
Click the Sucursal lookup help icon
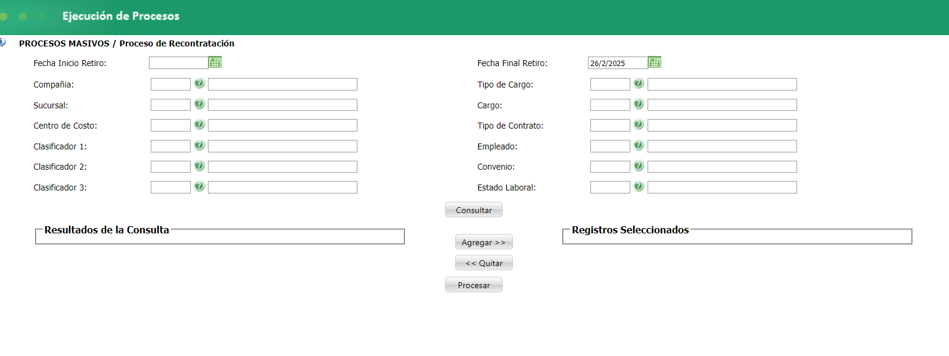click(x=200, y=104)
